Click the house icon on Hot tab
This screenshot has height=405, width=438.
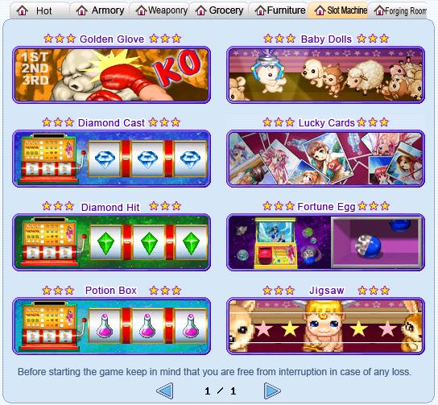[22, 10]
